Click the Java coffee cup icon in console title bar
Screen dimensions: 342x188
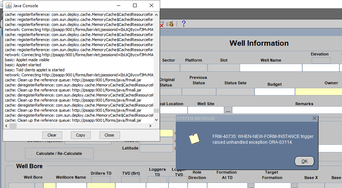pos(9,6)
